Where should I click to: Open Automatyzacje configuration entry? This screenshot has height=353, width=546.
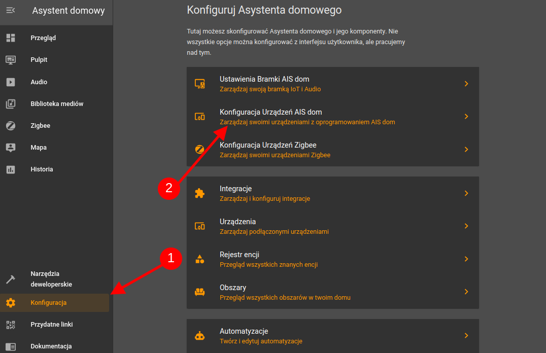click(332, 336)
